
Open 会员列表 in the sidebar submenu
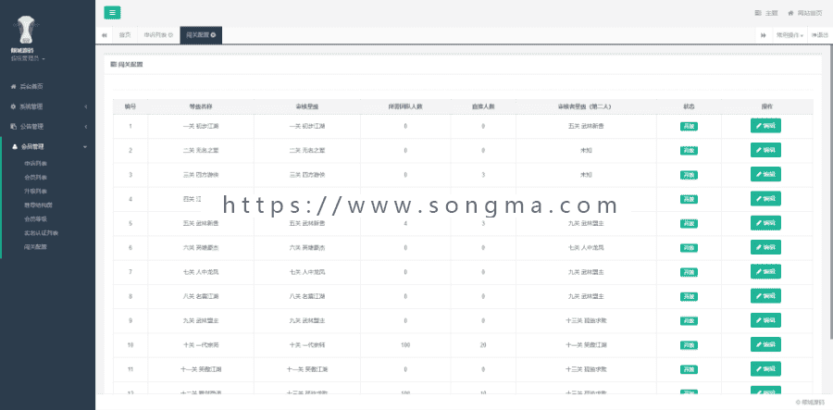35,178
